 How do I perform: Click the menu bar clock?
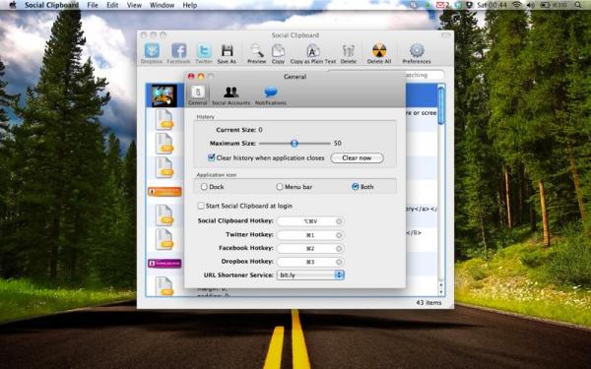[x=492, y=5]
